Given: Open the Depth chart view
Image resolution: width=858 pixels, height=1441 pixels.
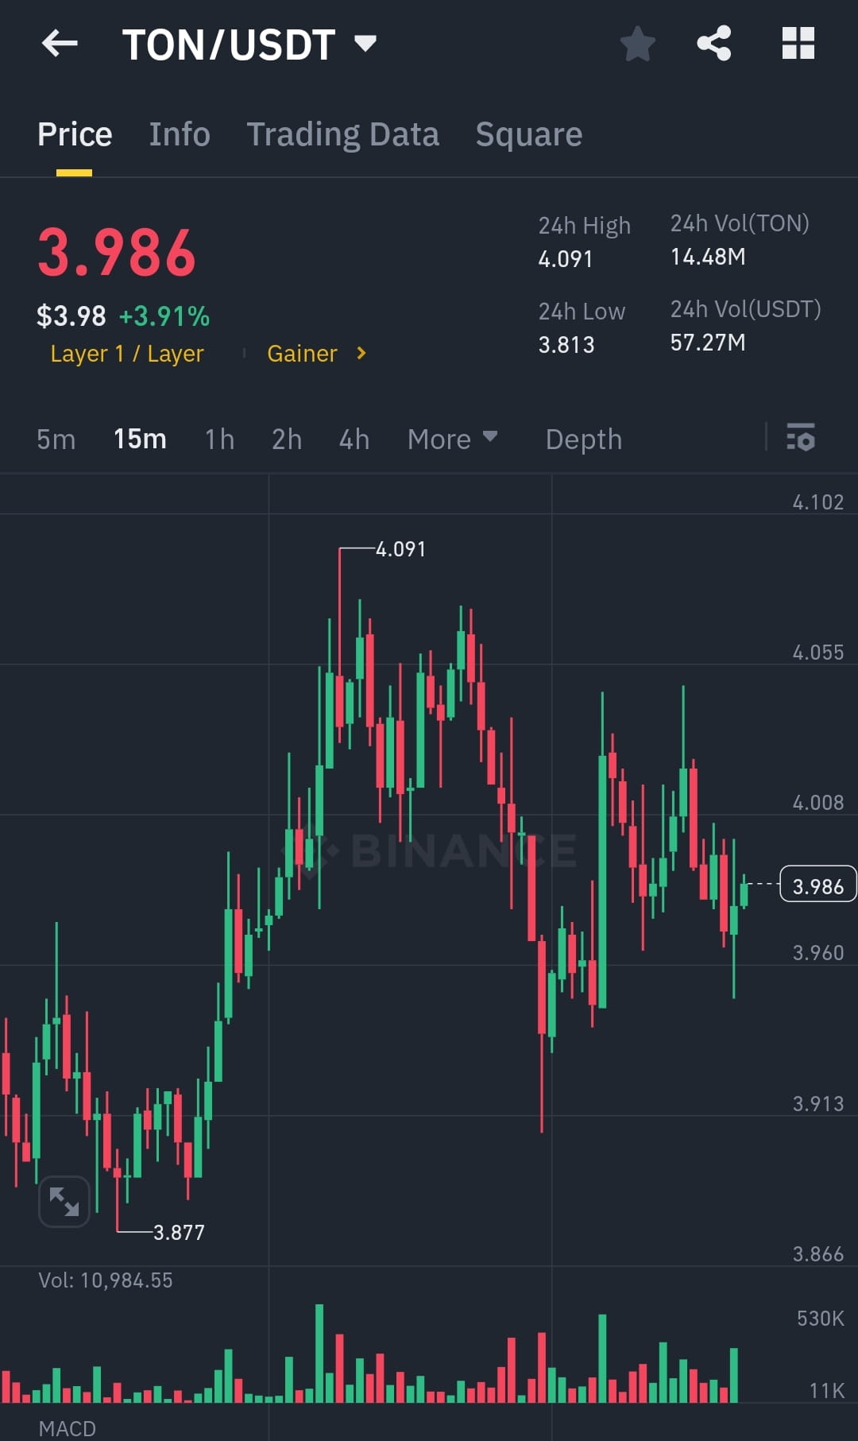Looking at the screenshot, I should tap(583, 439).
